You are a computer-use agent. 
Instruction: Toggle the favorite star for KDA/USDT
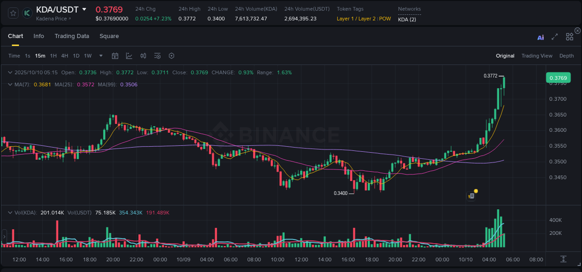(13, 13)
